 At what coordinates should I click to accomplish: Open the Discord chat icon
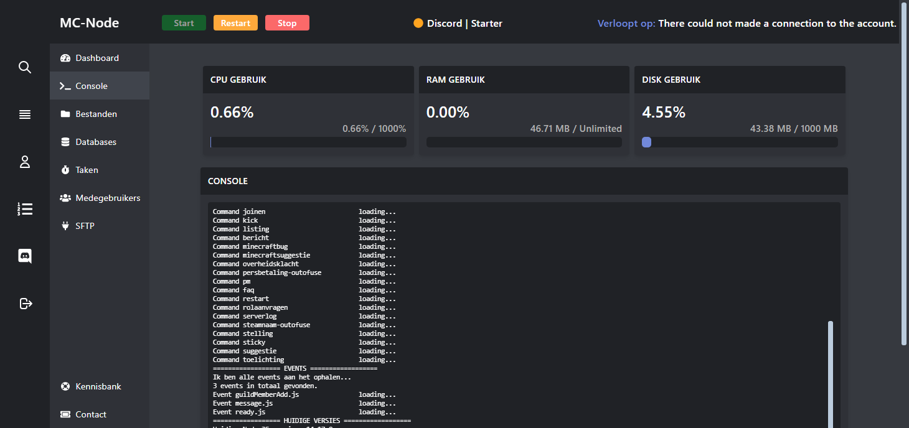[25, 256]
